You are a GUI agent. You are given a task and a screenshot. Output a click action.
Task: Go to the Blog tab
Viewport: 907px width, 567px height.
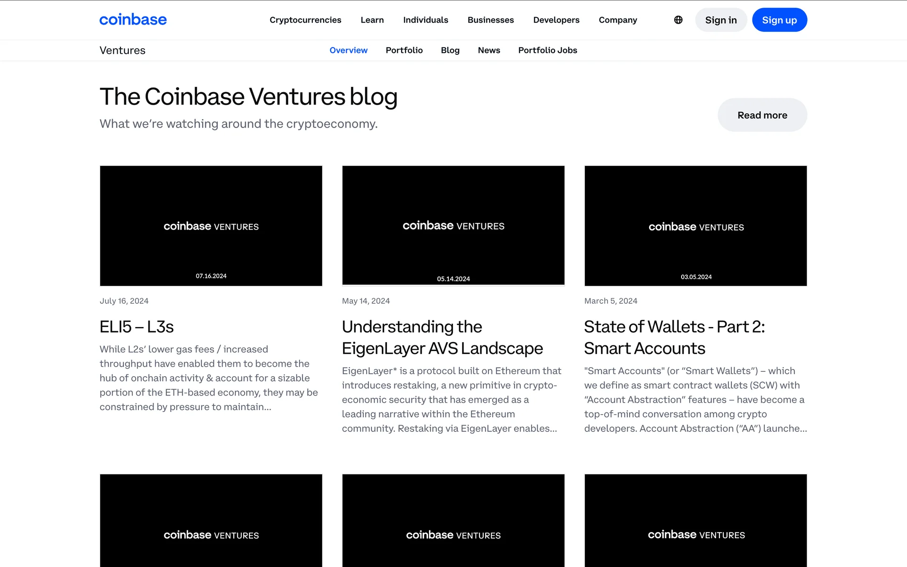click(450, 50)
